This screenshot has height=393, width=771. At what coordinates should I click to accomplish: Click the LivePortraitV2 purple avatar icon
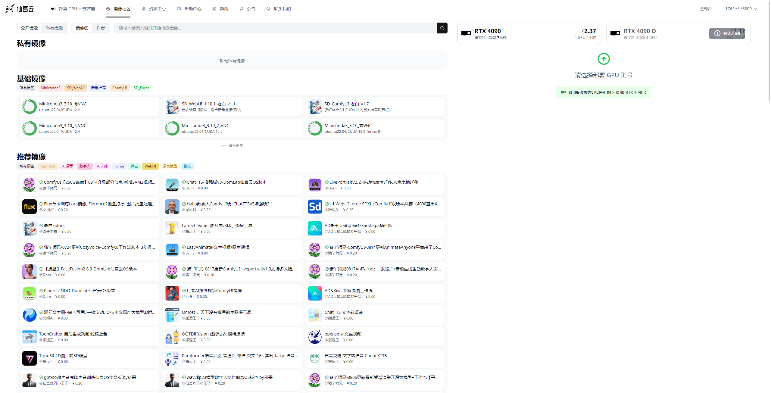(x=315, y=185)
